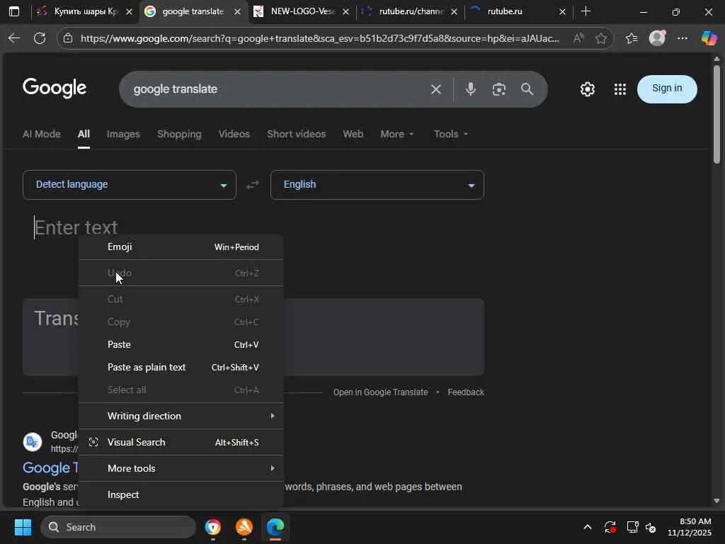Open the Favorites list icon
The height and width of the screenshot is (544, 725).
[632, 38]
